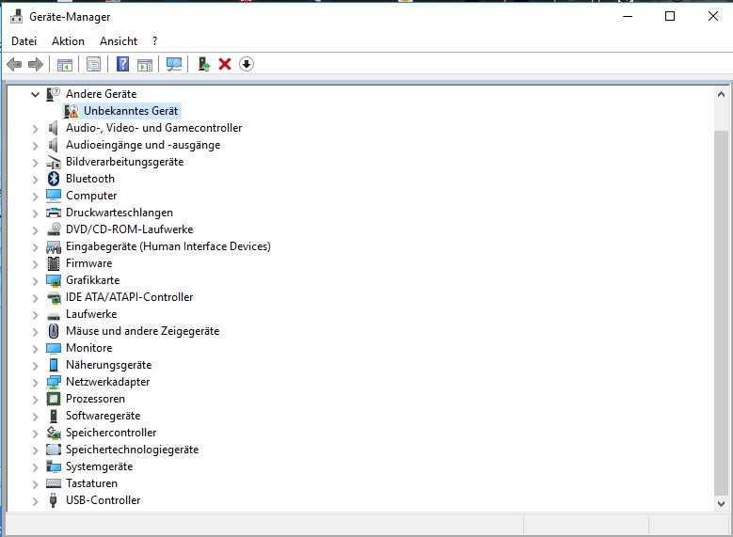The image size is (733, 537).
Task: Select the Firmware label
Action: click(x=88, y=263)
